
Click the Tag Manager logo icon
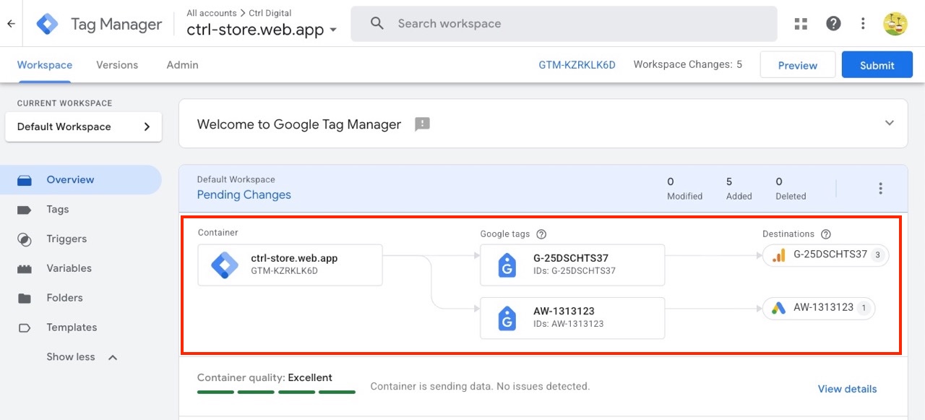pos(48,24)
